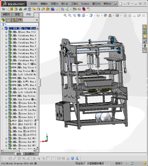The height and width of the screenshot is (166, 148).
Task: Open the Toolbox menu
Action: coord(85,4)
